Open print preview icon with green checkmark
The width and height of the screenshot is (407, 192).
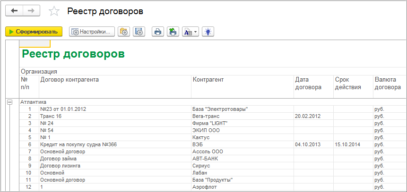tap(173, 32)
